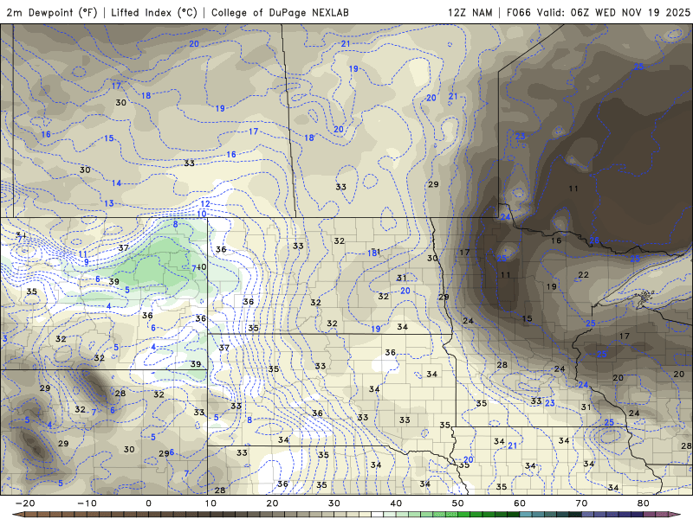Click the colorbar tick label "0"

coord(148,503)
